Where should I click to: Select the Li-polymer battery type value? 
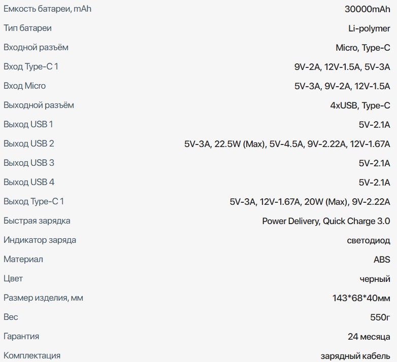pyautogui.click(x=369, y=28)
